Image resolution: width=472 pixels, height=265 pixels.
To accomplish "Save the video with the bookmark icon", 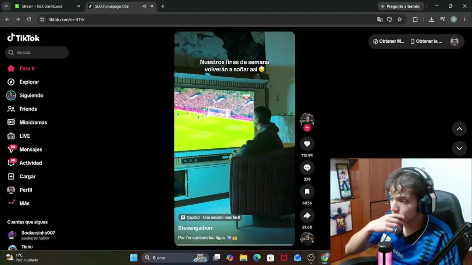I will 307,192.
